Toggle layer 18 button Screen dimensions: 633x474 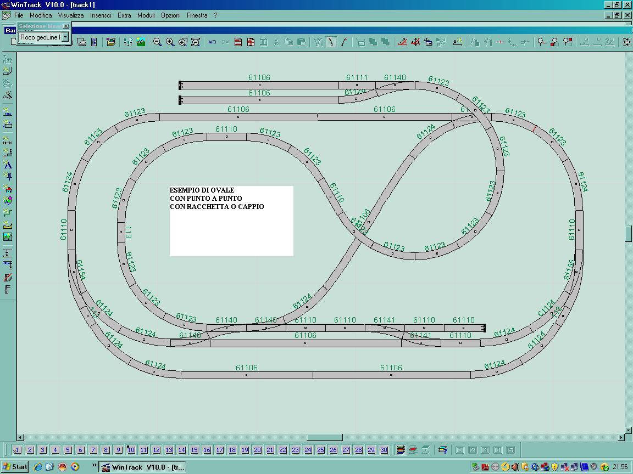[x=232, y=450]
